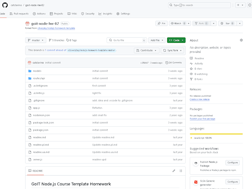Screen dimensions: 252x189
Task: Open the 0 watching link
Action: [199, 74]
